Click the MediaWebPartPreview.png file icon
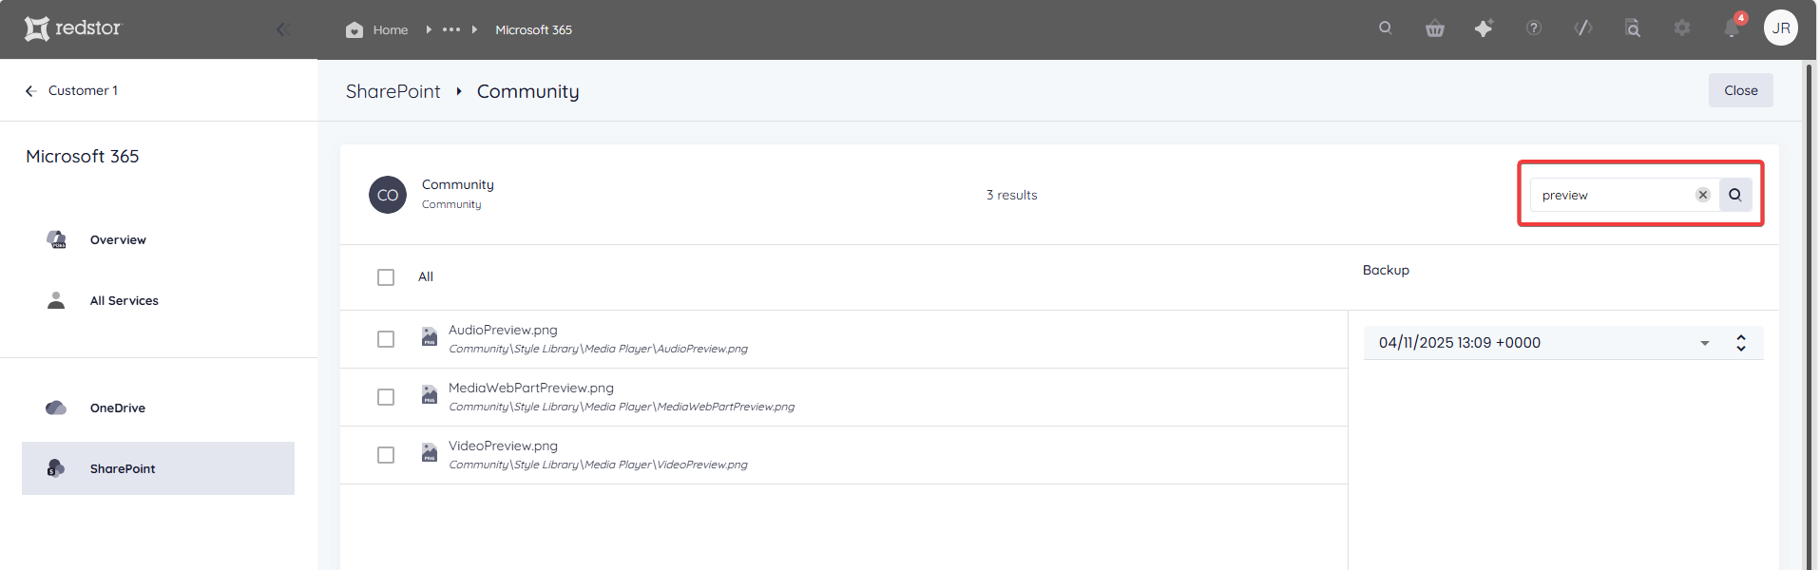 430,394
